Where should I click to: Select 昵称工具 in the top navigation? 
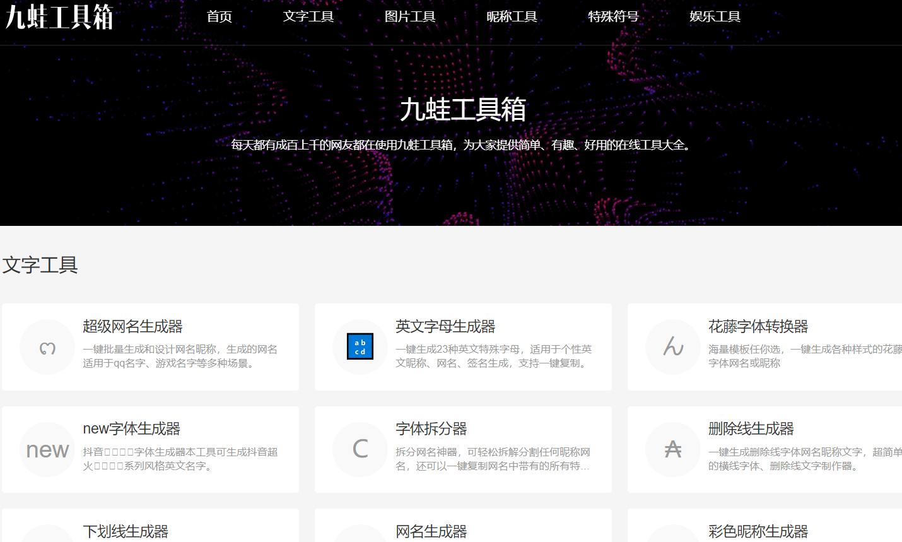point(512,16)
